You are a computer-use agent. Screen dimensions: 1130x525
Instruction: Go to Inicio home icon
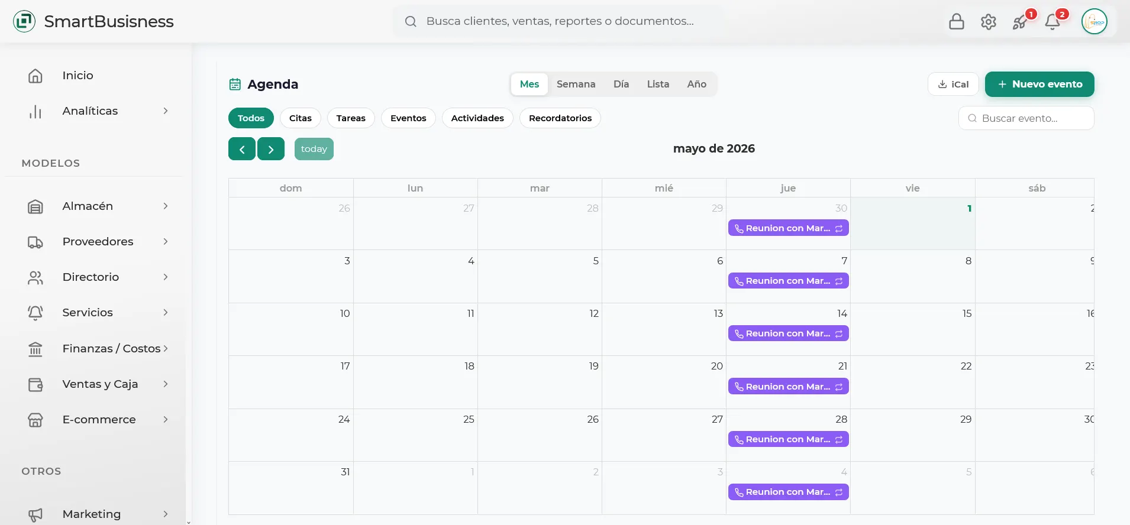point(35,76)
